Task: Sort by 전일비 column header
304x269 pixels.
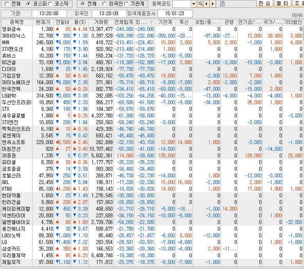Action: (62, 22)
